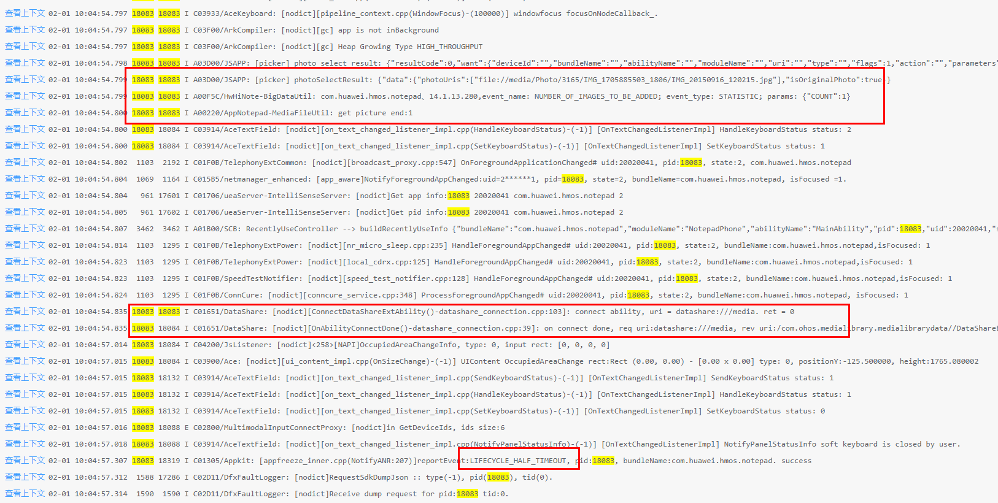View context of OnAbilityConnectDone DataShare line
Viewport: 998px width, 503px height.
(25, 328)
